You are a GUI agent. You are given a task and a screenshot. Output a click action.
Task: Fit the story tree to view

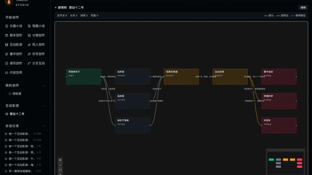click(x=60, y=170)
